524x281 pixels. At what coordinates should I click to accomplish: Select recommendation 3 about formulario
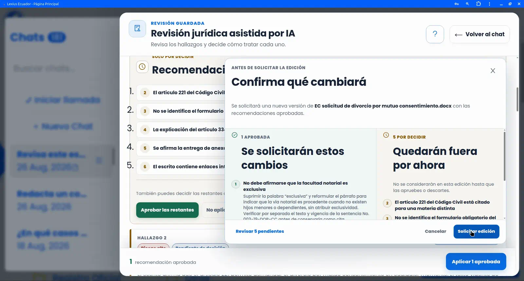point(180,111)
